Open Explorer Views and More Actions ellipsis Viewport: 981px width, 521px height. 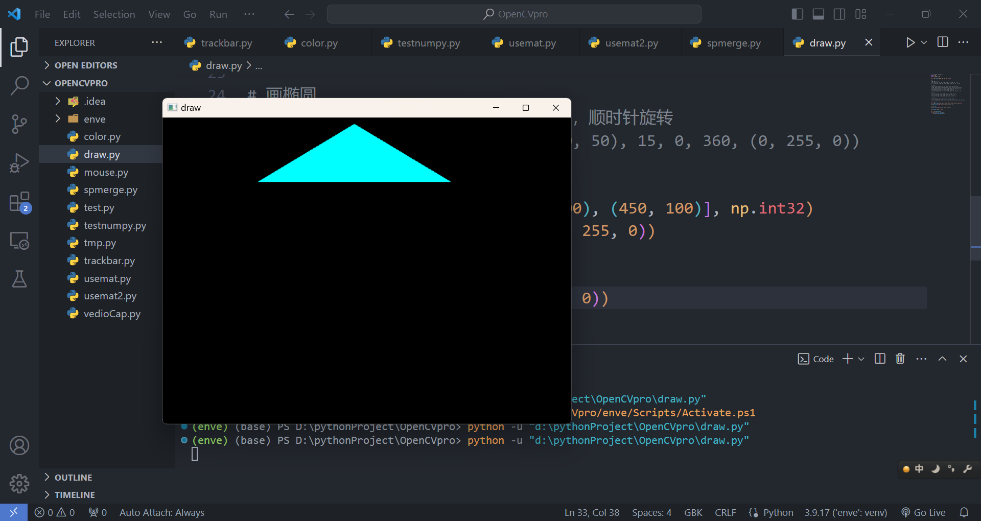pos(157,42)
